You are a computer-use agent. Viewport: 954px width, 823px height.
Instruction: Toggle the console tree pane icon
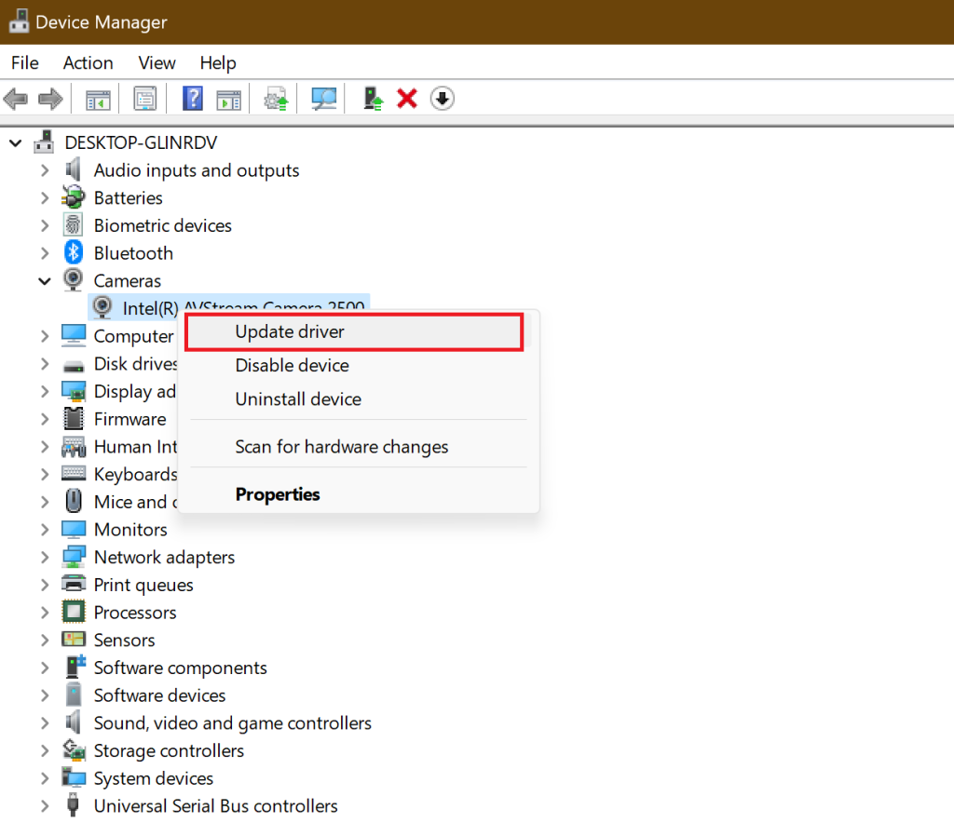pos(98,98)
